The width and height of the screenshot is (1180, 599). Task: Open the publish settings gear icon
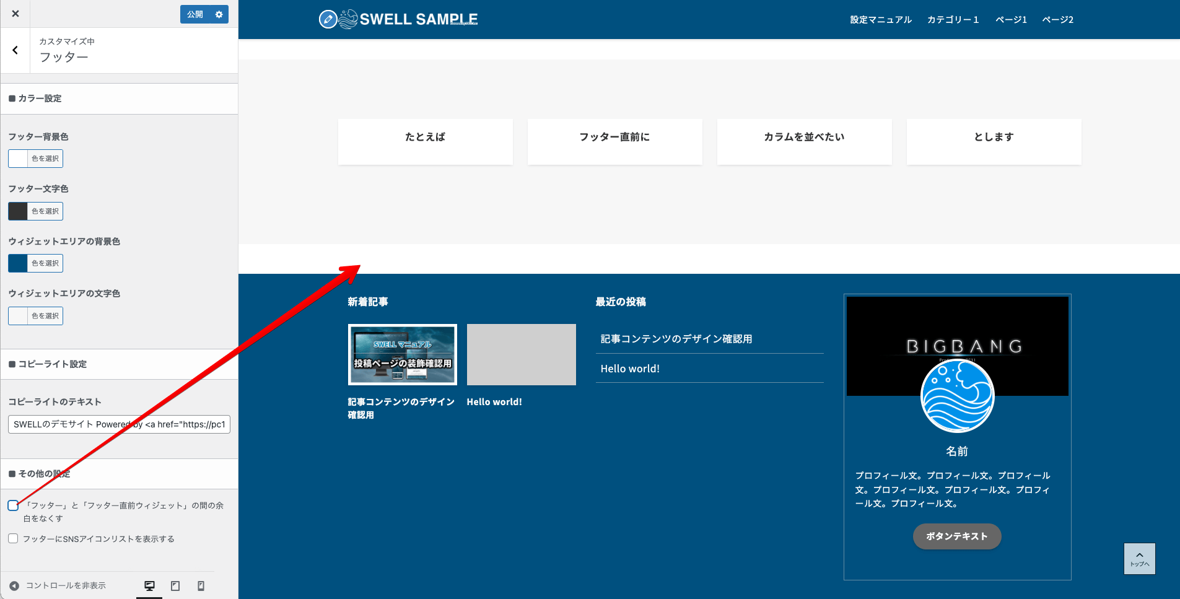pos(219,14)
